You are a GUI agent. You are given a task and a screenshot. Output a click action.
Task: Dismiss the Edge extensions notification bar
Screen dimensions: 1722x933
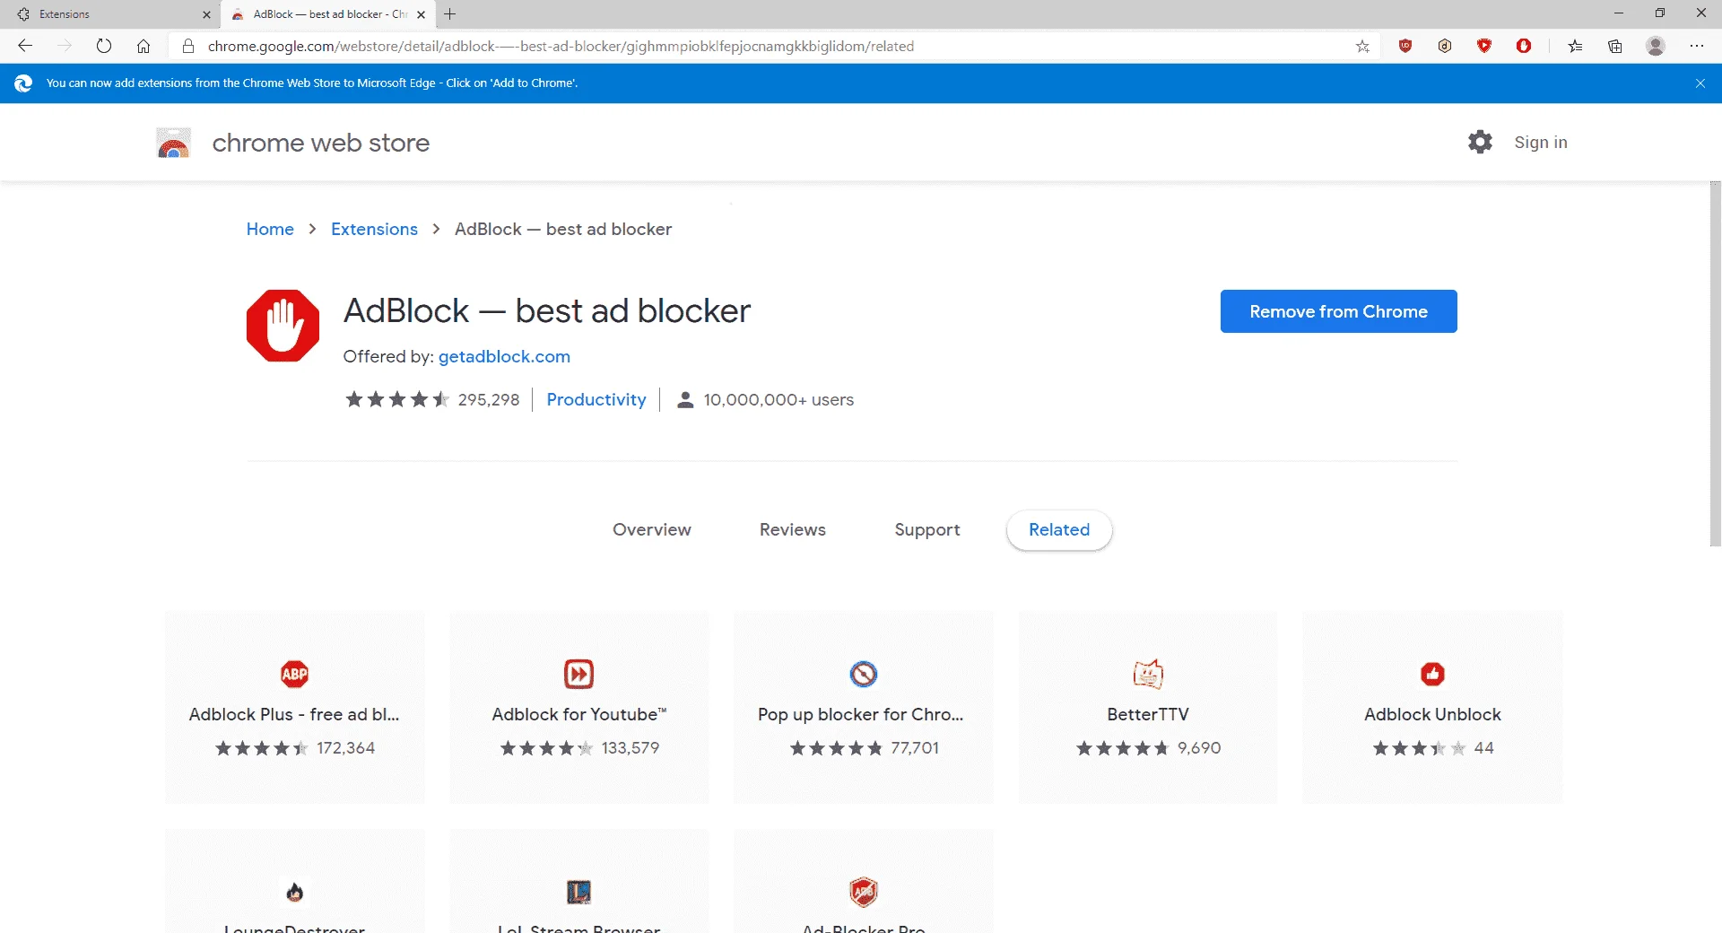point(1700,83)
